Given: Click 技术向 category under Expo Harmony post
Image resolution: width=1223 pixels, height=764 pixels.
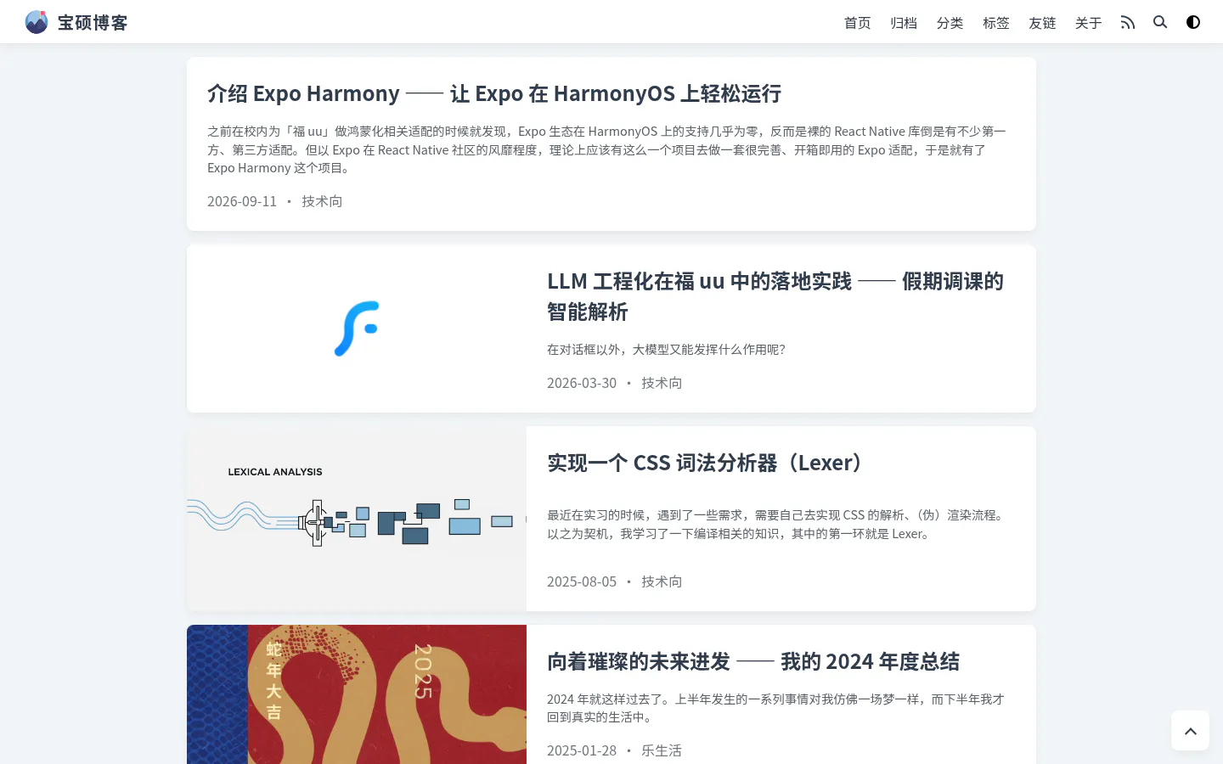Looking at the screenshot, I should tap(322, 201).
